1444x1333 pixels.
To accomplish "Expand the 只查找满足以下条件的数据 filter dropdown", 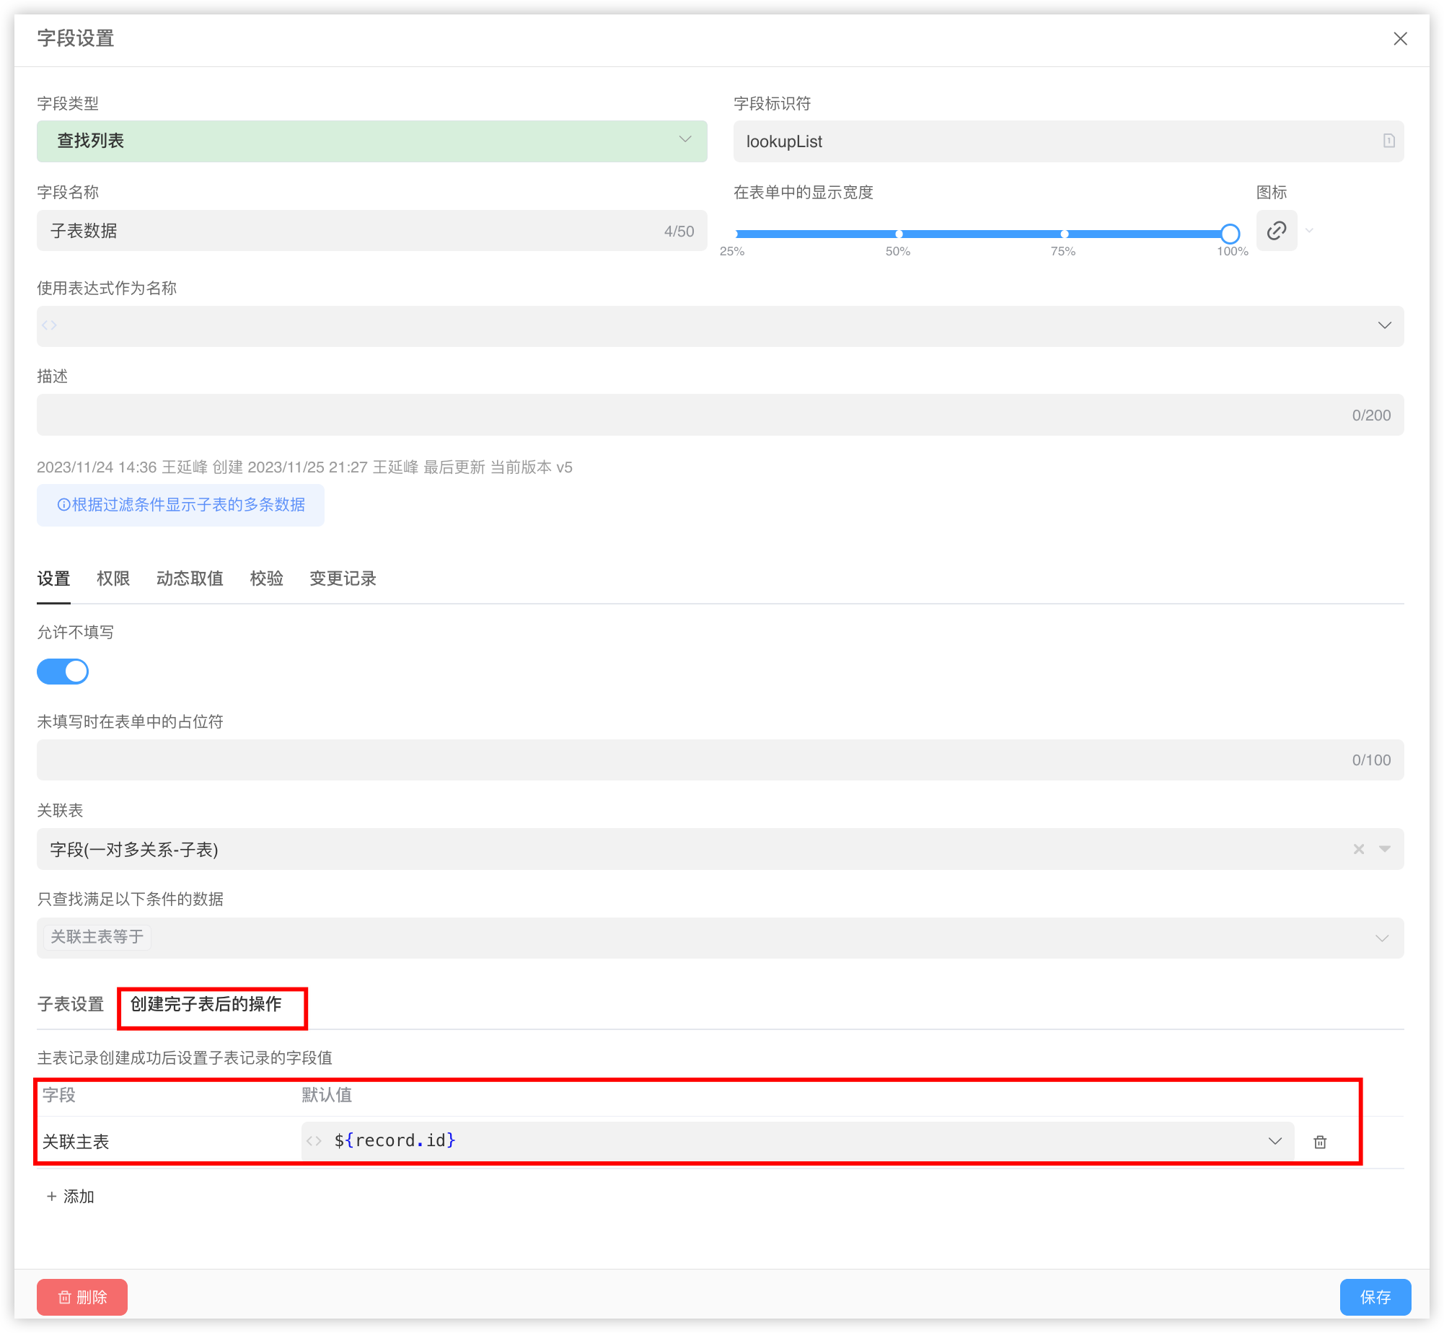I will (1381, 938).
